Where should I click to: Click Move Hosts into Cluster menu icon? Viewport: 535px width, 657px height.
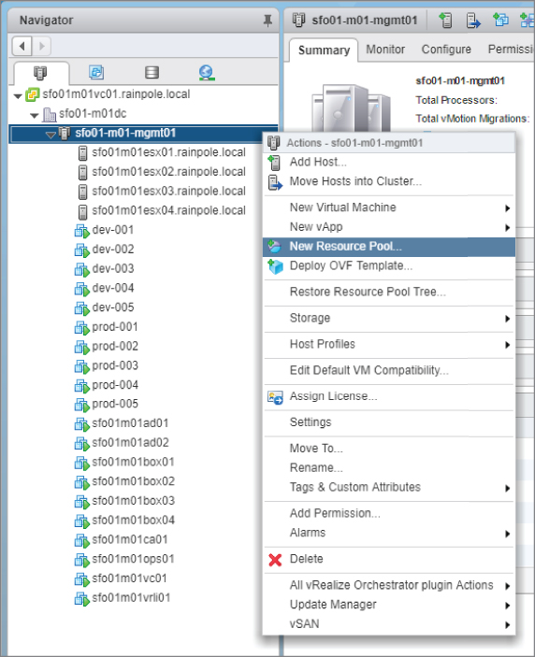point(275,182)
